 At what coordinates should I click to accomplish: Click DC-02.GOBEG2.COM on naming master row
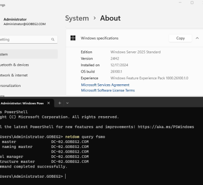coord(70,147)
